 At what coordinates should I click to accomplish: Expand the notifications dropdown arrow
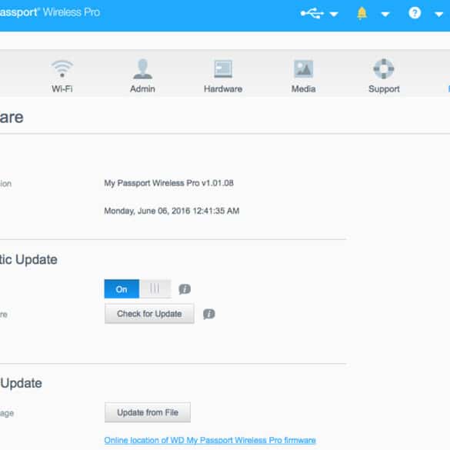[x=385, y=14]
